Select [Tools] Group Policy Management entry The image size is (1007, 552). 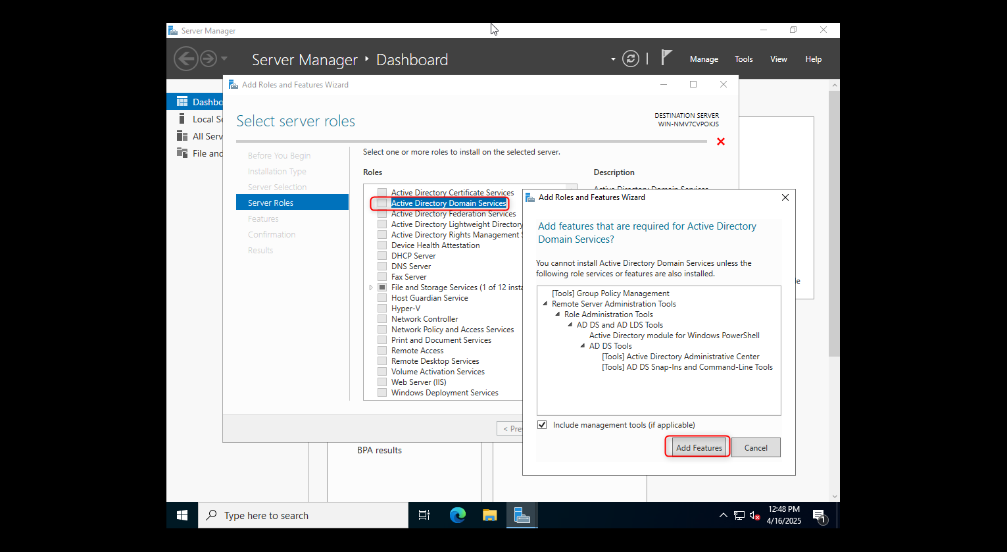[610, 293]
